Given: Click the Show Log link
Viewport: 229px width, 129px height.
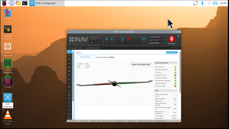Looking at the screenshot, I should click(x=175, y=48).
